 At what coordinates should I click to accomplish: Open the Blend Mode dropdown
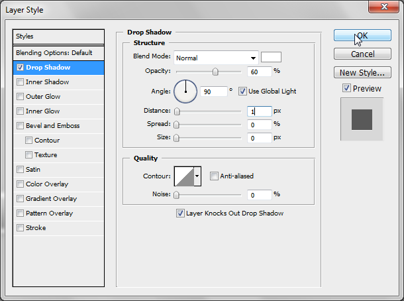pyautogui.click(x=216, y=58)
